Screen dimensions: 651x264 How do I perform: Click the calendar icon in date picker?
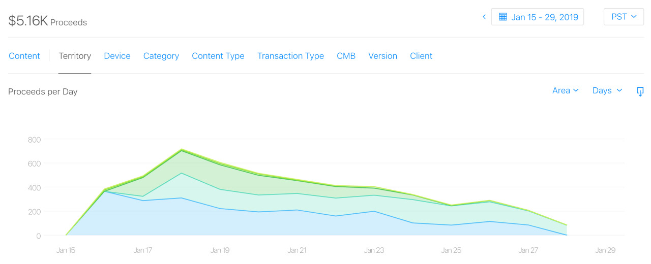502,17
